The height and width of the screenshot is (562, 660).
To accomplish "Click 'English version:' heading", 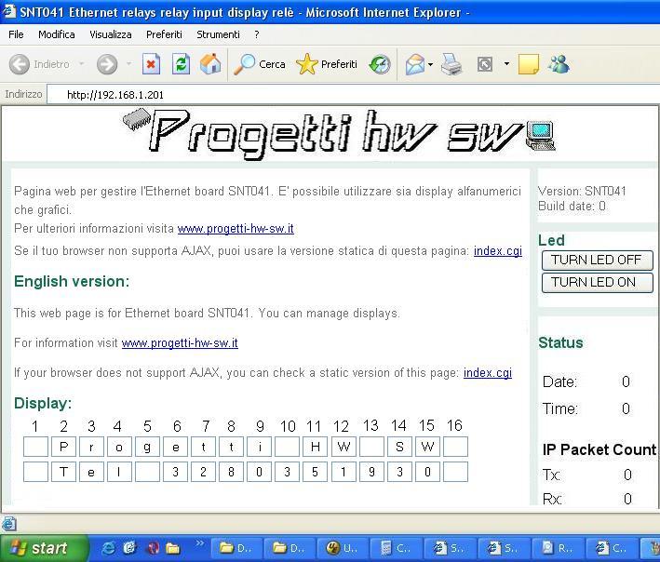I will click(x=72, y=281).
